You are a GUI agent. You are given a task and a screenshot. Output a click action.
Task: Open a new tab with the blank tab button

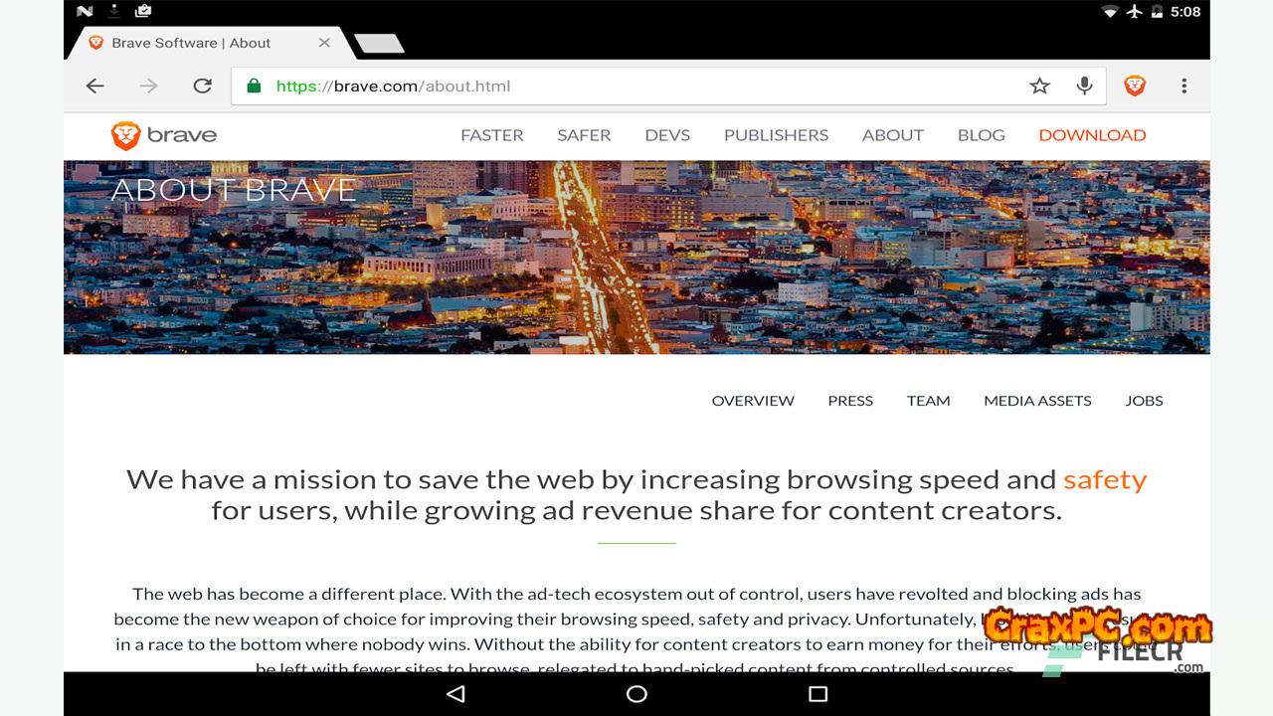tap(379, 43)
